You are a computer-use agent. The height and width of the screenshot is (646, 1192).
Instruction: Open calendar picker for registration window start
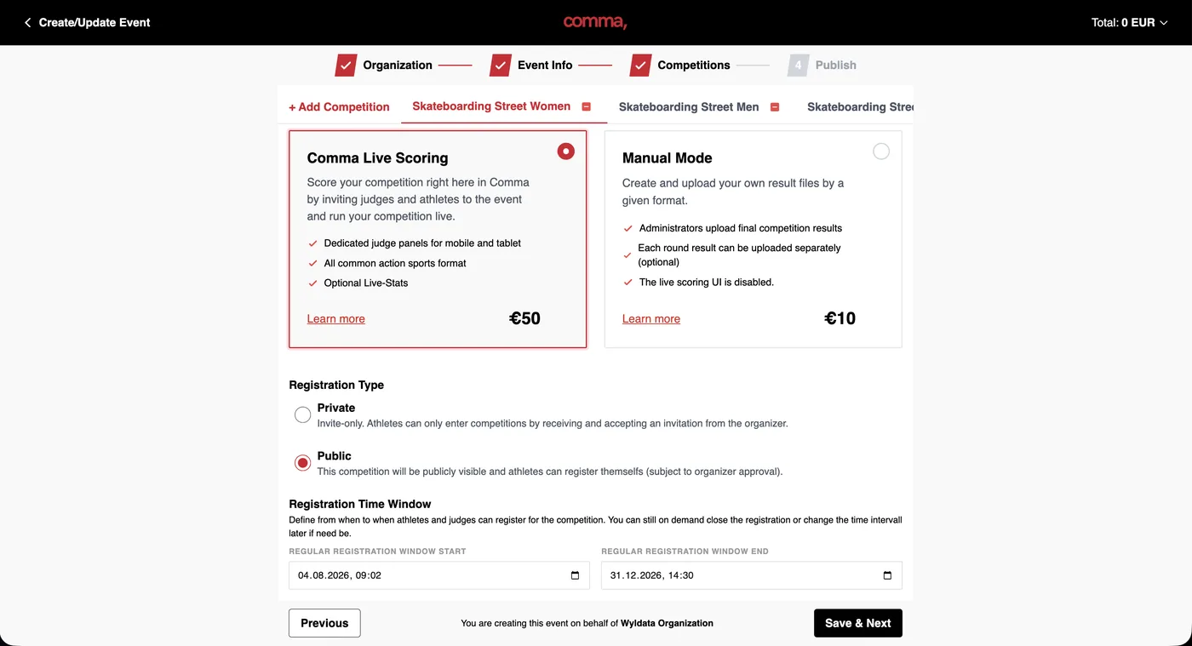click(x=575, y=575)
